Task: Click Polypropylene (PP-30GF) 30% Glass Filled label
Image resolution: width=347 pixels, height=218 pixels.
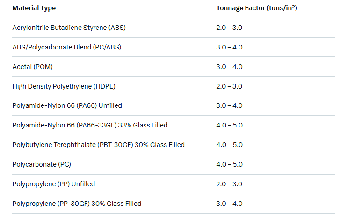Action: point(77,204)
